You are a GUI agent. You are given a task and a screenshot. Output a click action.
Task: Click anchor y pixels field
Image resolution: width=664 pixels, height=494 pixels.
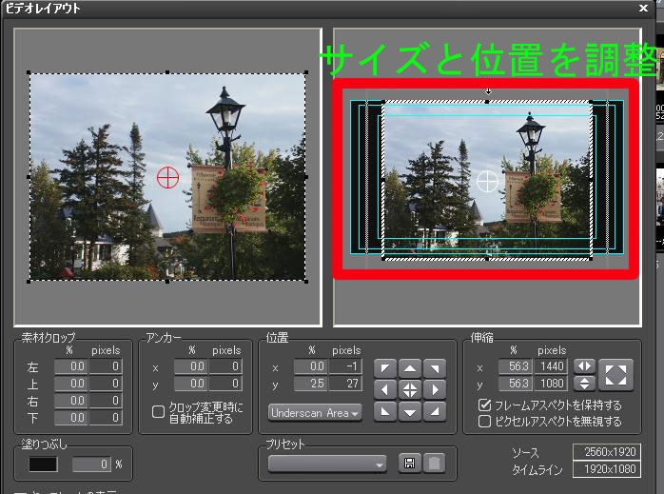click(x=225, y=384)
